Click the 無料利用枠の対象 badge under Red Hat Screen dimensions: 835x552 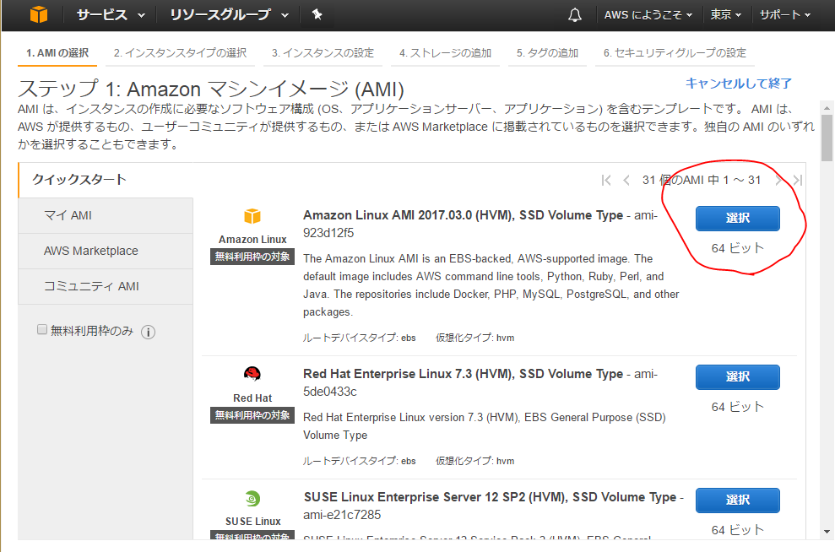[252, 415]
